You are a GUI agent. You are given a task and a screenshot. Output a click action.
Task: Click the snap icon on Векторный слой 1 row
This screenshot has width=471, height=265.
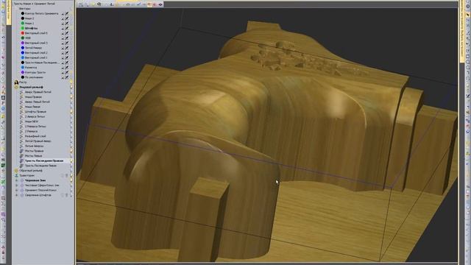pos(63,57)
